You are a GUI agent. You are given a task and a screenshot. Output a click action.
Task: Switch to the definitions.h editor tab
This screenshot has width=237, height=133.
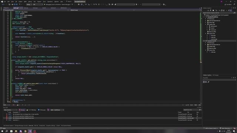point(63,8)
